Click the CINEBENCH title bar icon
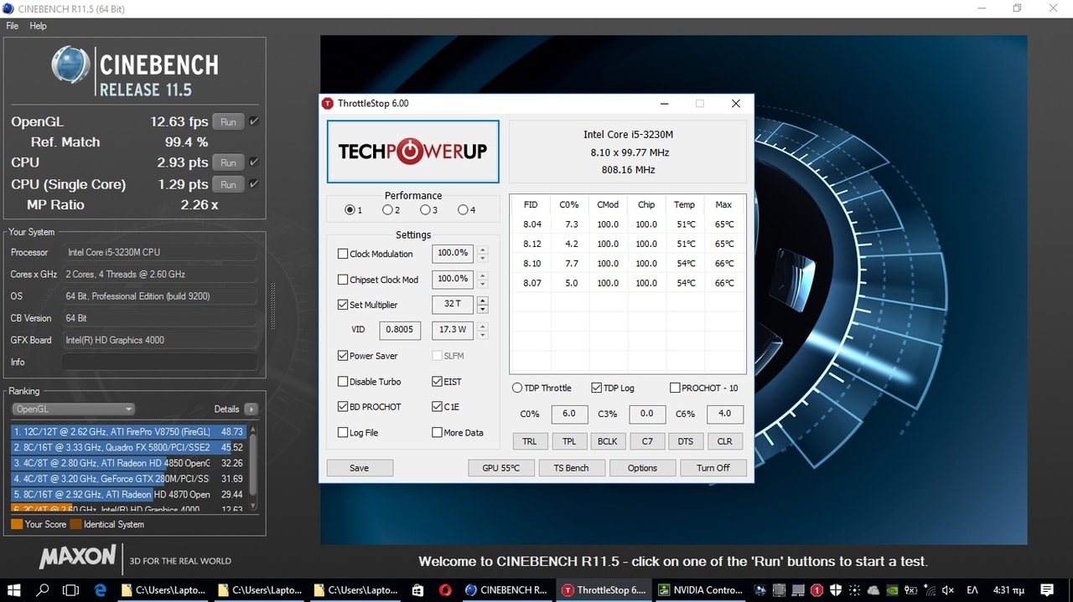 pyautogui.click(x=7, y=8)
